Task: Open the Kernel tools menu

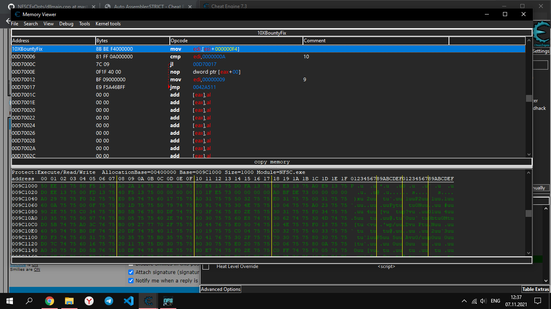Action: (x=108, y=24)
